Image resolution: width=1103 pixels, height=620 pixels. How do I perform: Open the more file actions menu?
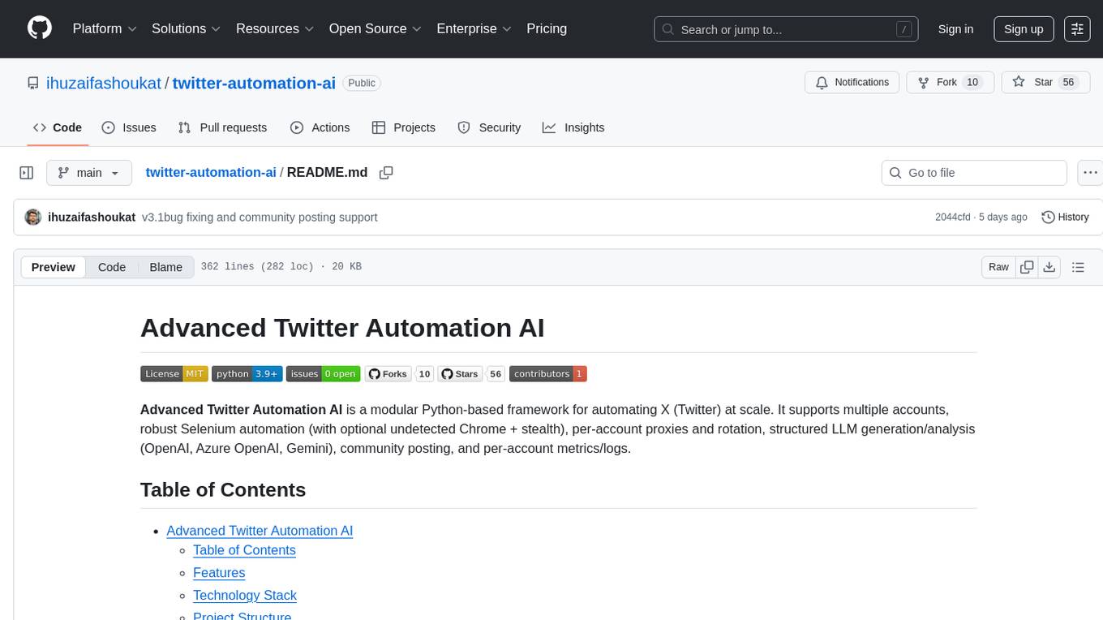pos(1090,173)
